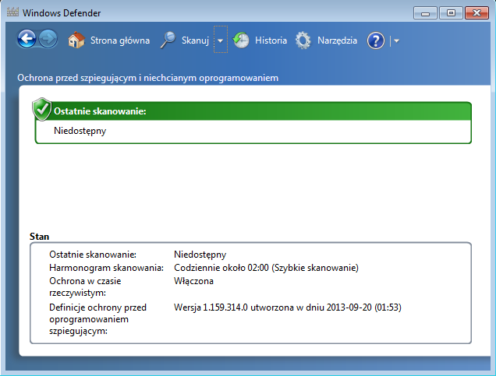Screen dimensions: 496x376
Task: Click the 'Ostatnie skanowanie:' green banner heading
Action: click(100, 111)
